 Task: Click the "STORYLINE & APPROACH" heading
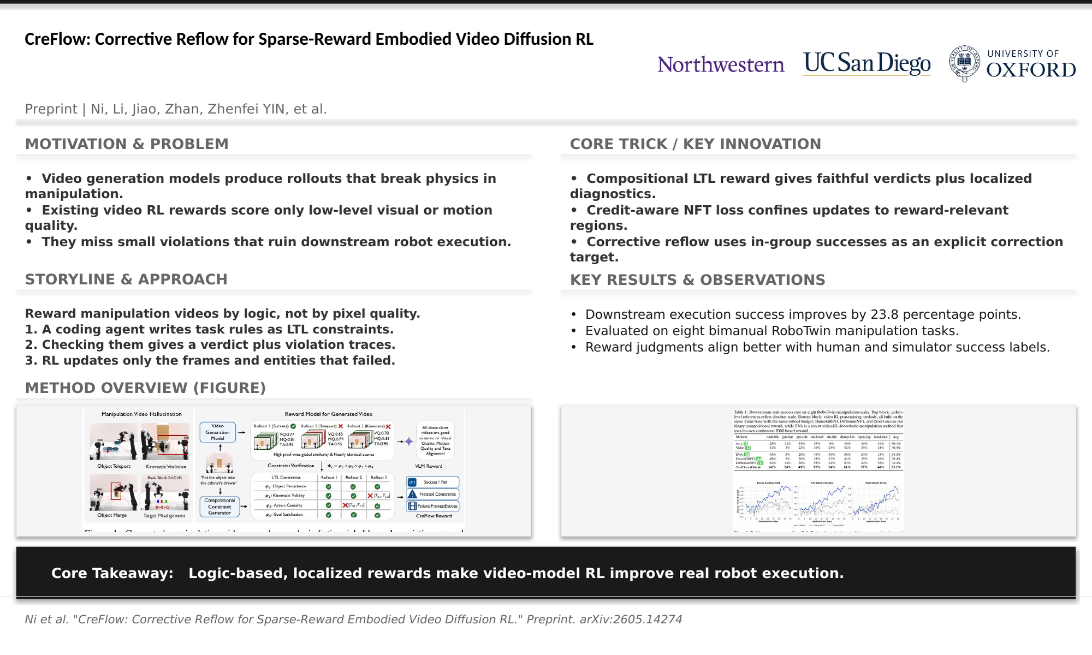click(x=126, y=279)
